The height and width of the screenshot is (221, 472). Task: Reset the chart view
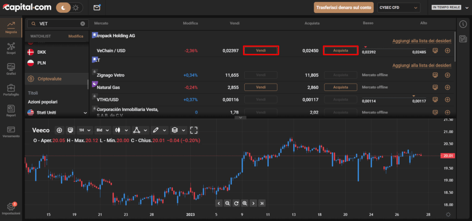[236, 203]
